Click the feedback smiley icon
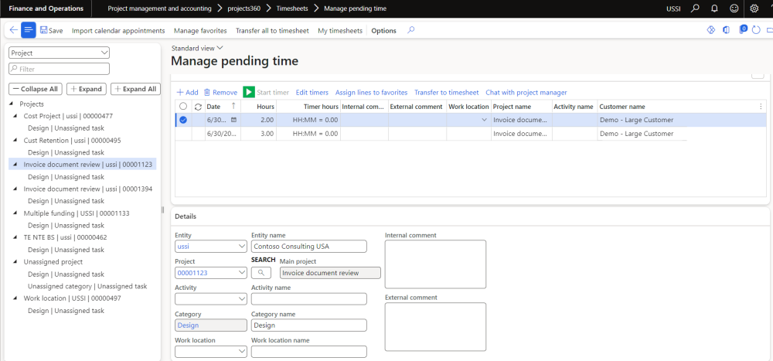This screenshot has height=361, width=773. click(x=734, y=9)
